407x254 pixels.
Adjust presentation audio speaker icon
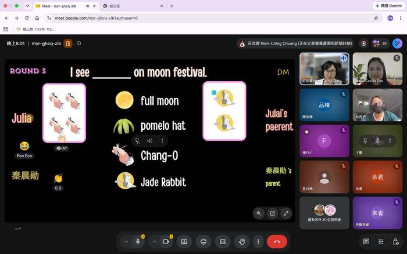pos(150,141)
